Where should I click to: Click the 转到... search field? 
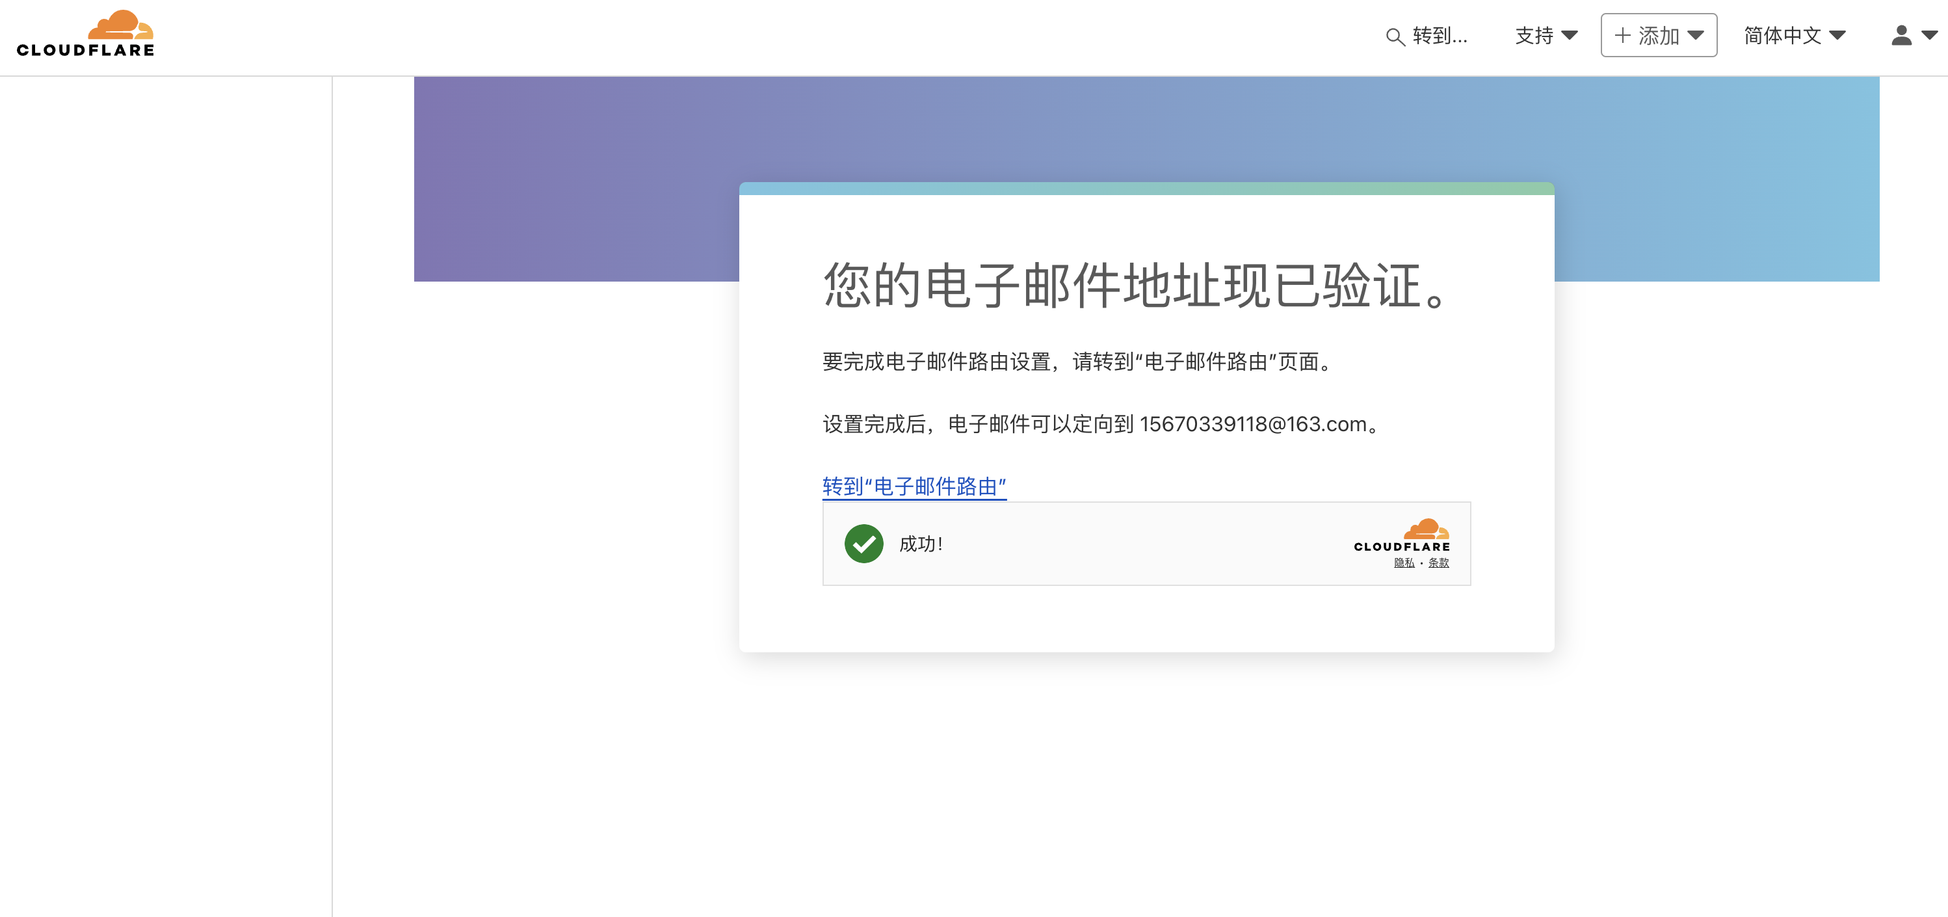[1439, 36]
